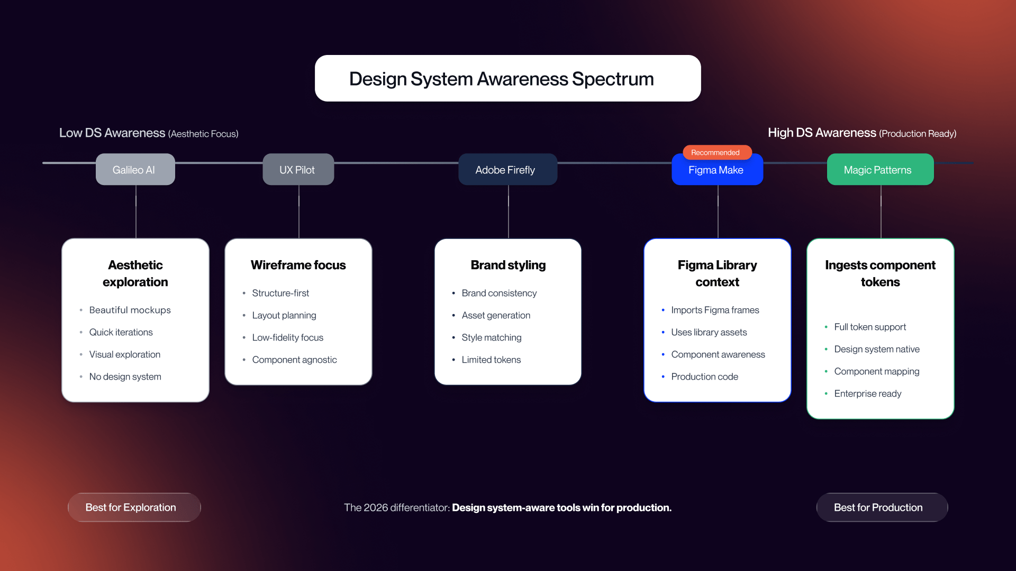Select the Figma Make blue node

pos(717,170)
